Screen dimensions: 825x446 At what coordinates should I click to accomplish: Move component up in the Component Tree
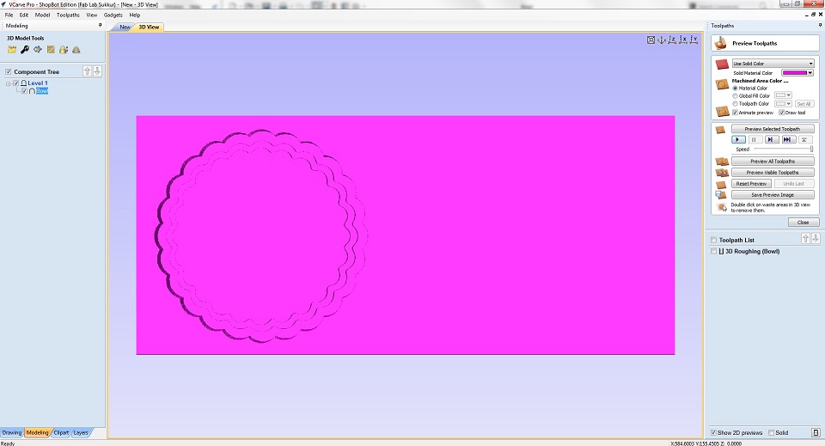pyautogui.click(x=88, y=71)
